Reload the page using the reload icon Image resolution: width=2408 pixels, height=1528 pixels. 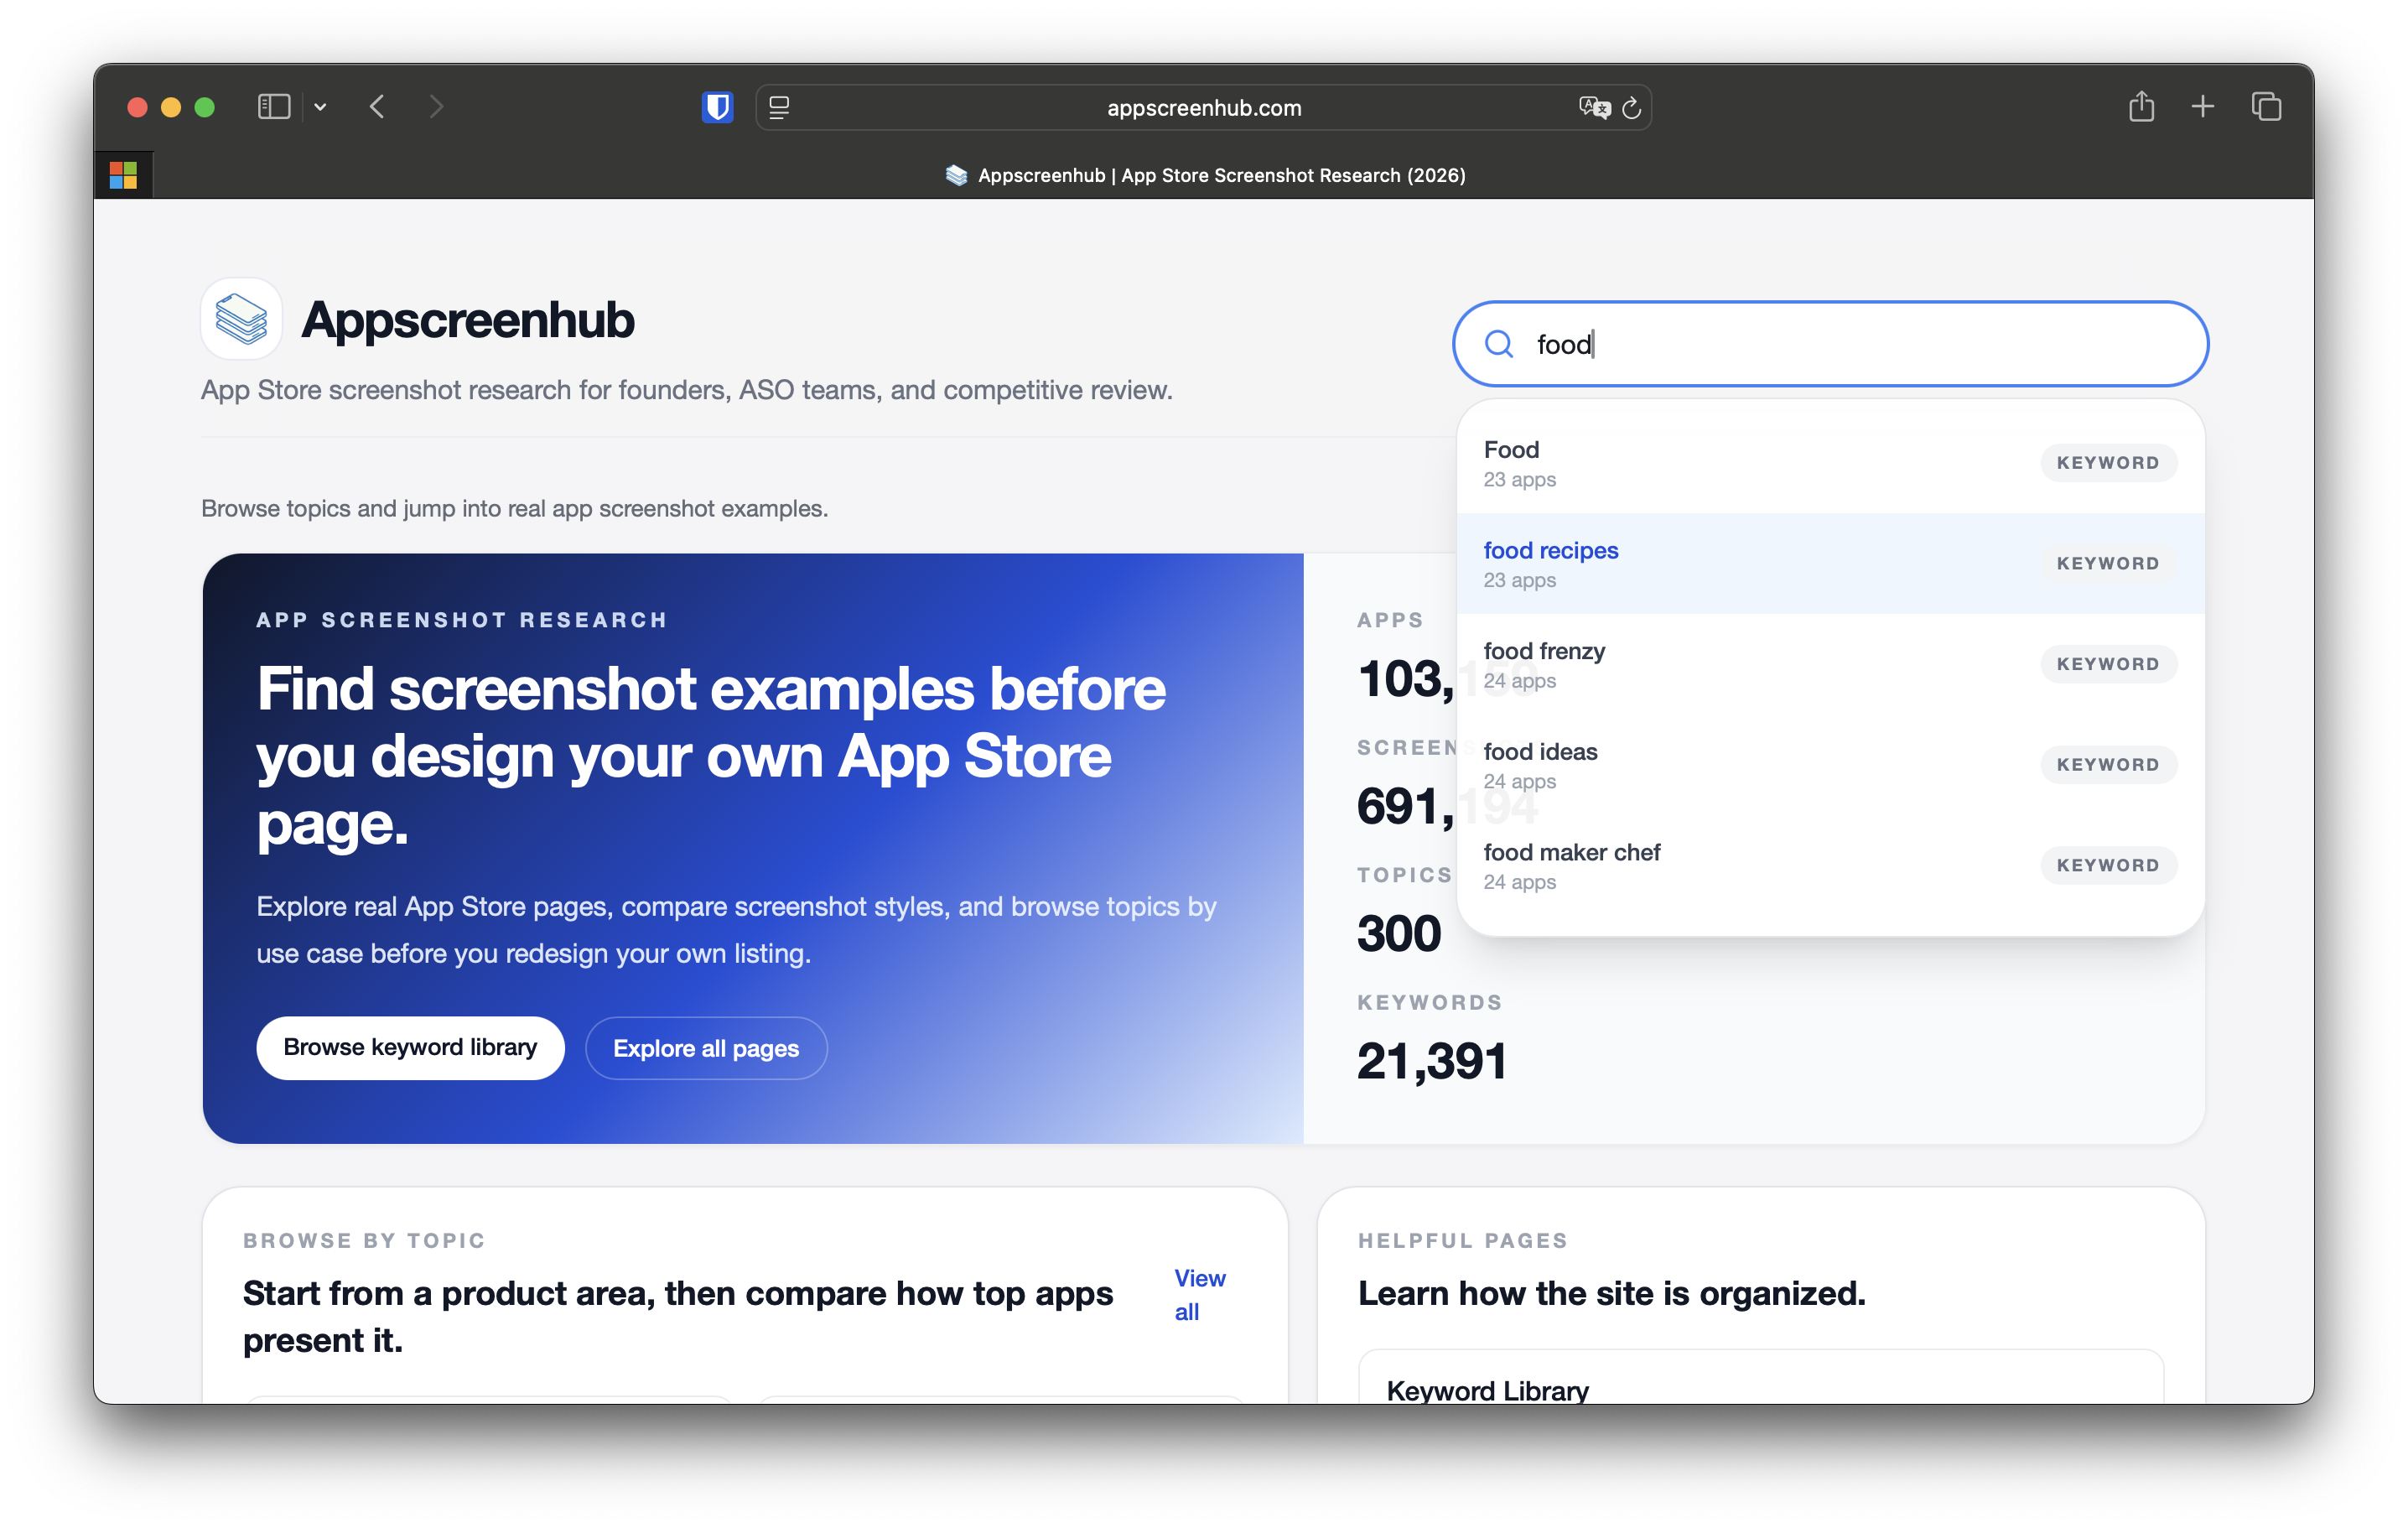tap(1632, 107)
